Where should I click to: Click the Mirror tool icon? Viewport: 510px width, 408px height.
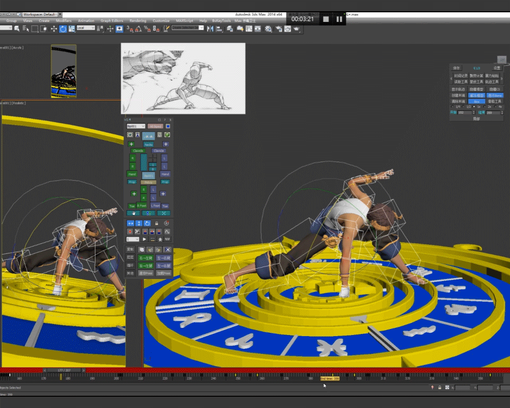click(210, 29)
